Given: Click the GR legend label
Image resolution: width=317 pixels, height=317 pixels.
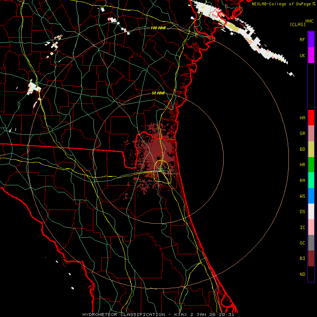Looking at the screenshot, I should click(x=302, y=133).
